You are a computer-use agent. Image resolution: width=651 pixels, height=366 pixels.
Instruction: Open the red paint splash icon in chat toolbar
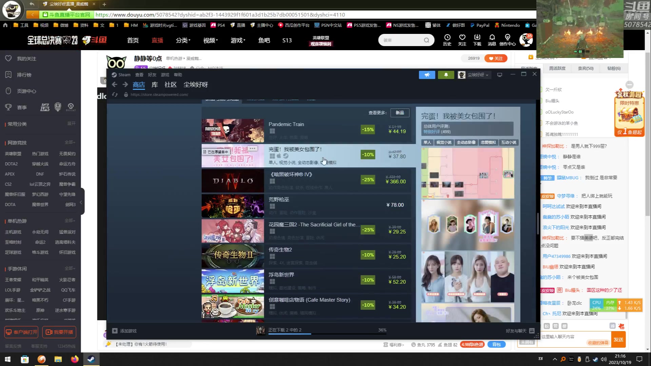click(x=621, y=326)
